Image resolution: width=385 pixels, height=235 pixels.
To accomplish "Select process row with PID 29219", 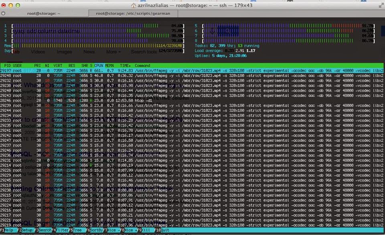I will (192, 225).
